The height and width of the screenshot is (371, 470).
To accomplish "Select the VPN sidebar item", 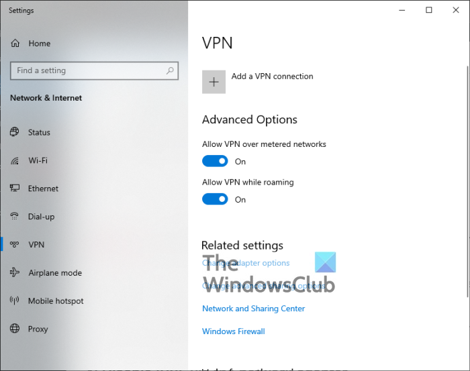I will pyautogui.click(x=36, y=245).
